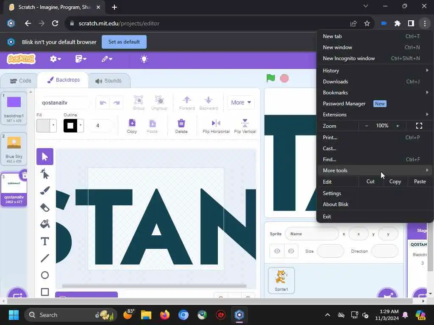Click Paste in the Edit row
The height and width of the screenshot is (325, 434).
[x=420, y=182]
